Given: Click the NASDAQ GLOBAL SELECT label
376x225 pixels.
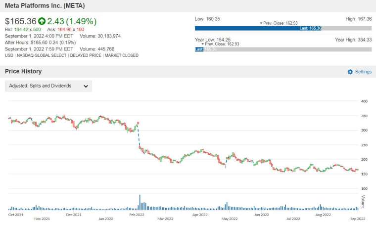Looking at the screenshot, I should [42, 55].
